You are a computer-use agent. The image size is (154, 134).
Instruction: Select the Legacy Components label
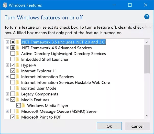coord(40,94)
